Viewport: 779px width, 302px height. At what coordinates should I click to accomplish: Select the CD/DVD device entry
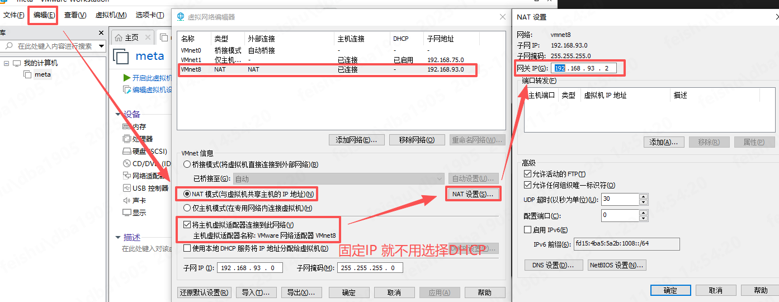147,163
